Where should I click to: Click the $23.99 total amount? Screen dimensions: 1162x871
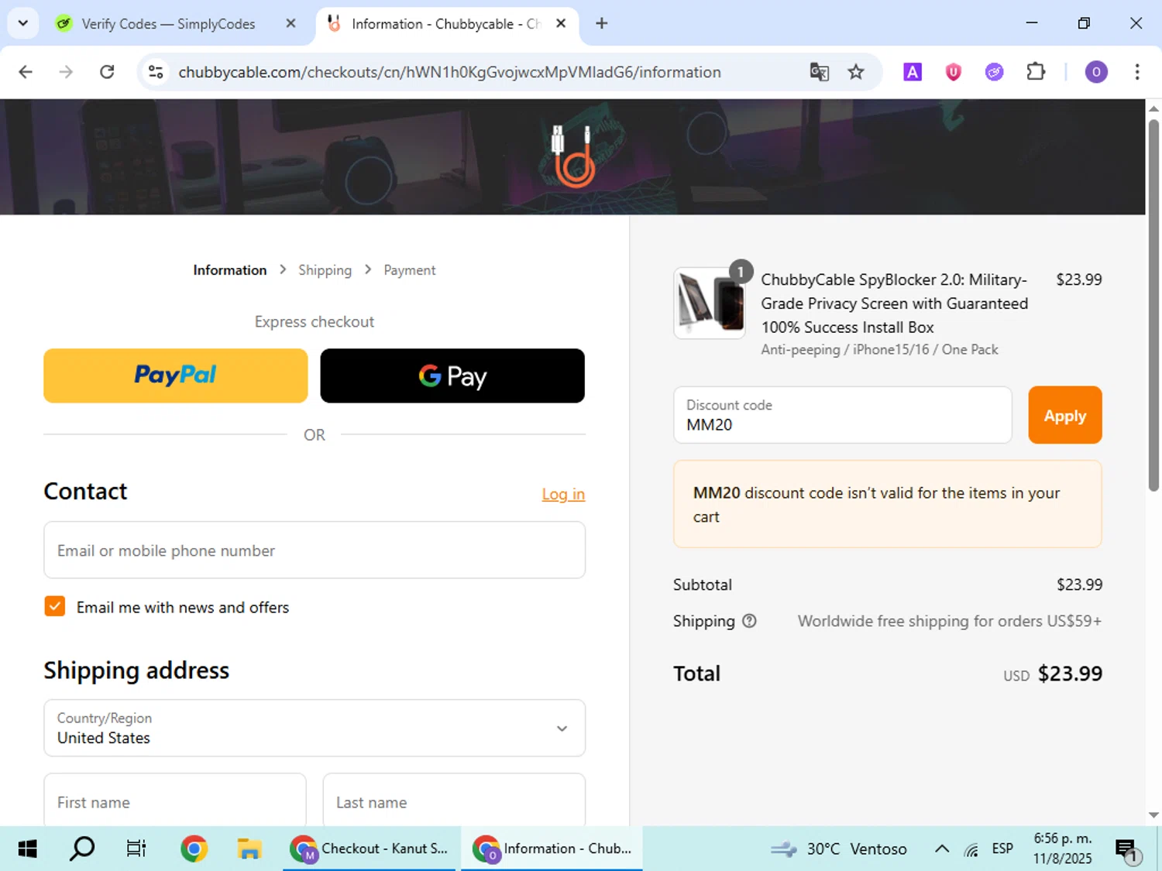point(1070,674)
